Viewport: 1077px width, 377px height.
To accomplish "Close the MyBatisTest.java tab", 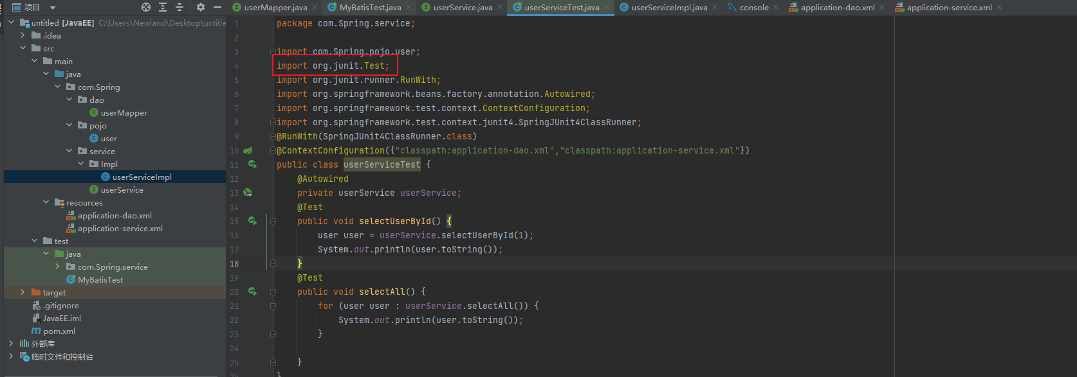I will pyautogui.click(x=409, y=8).
